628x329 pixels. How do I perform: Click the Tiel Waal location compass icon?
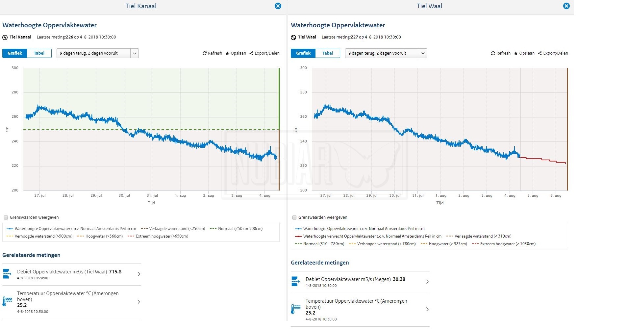pos(293,38)
